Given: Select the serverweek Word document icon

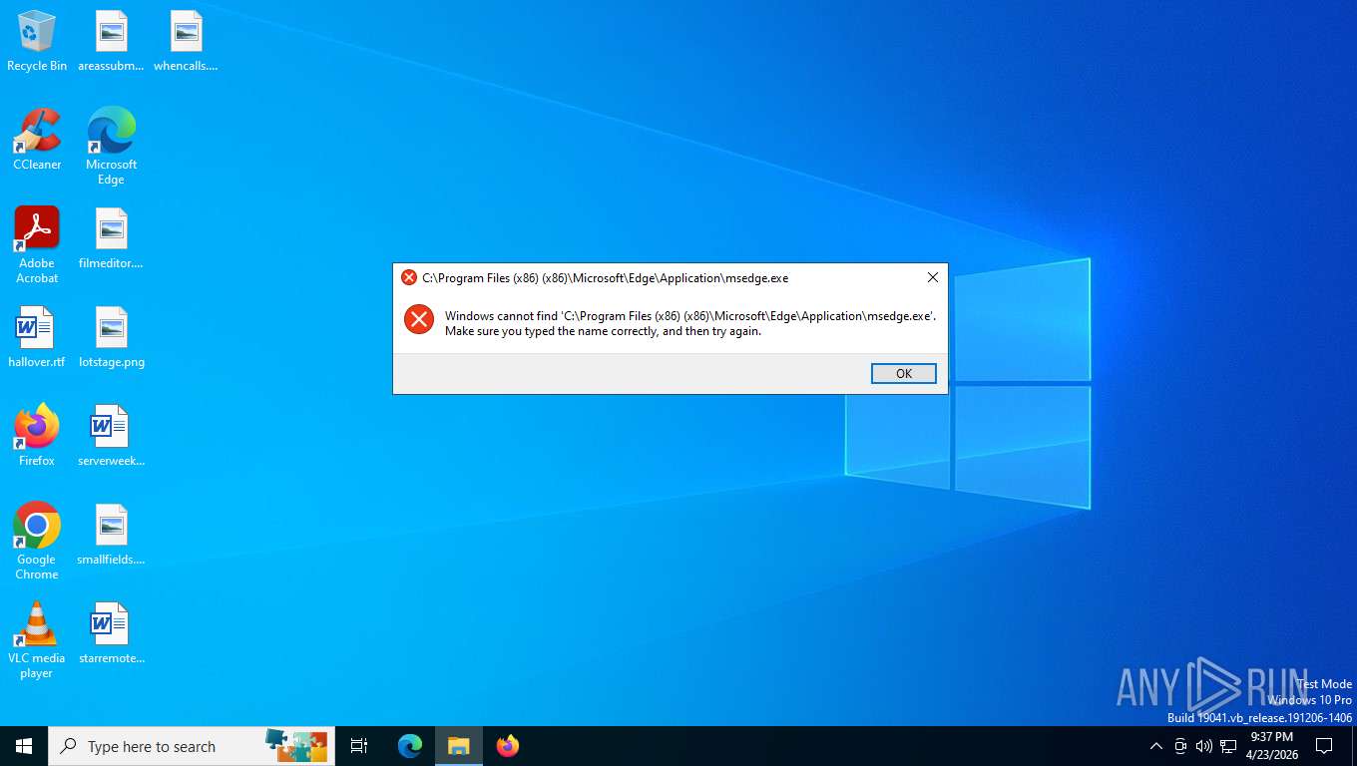Looking at the screenshot, I should pyautogui.click(x=111, y=436).
